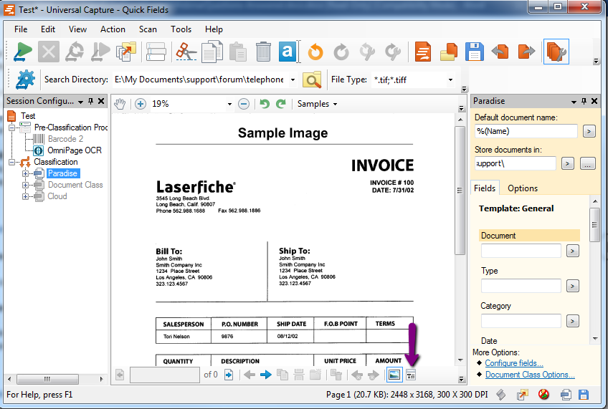Click the Default document name input

[x=526, y=131]
